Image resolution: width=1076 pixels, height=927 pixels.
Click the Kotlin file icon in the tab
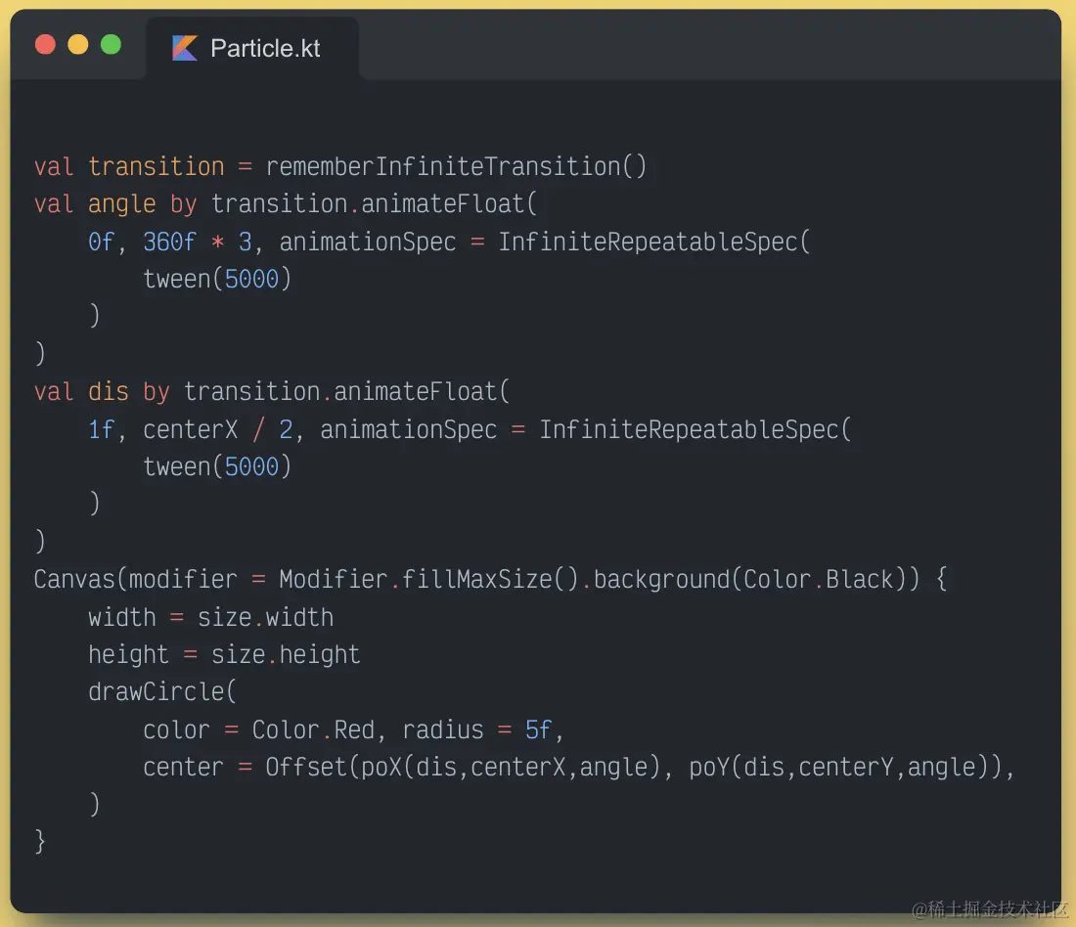[x=185, y=48]
